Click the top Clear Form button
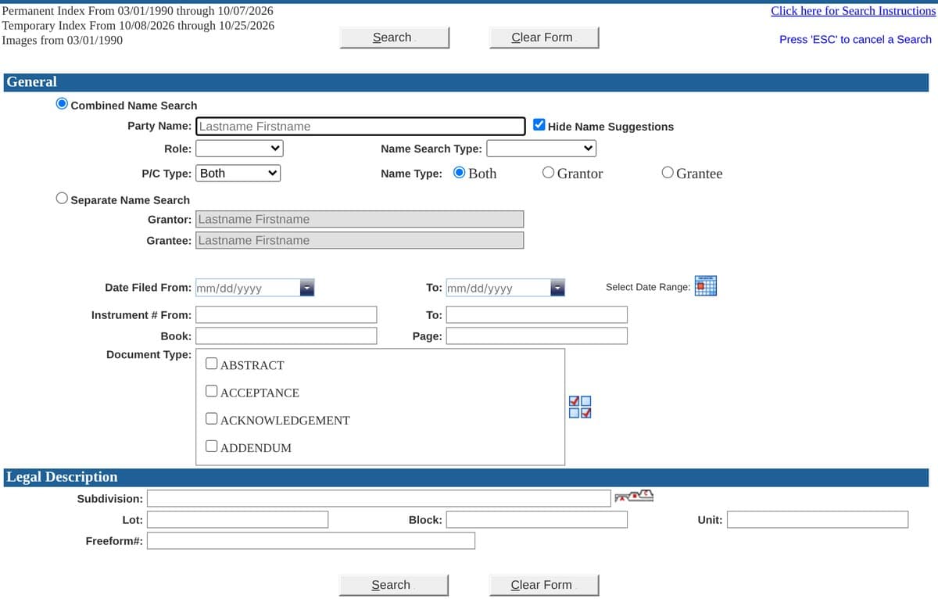Image resolution: width=938 pixels, height=599 pixels. (544, 38)
